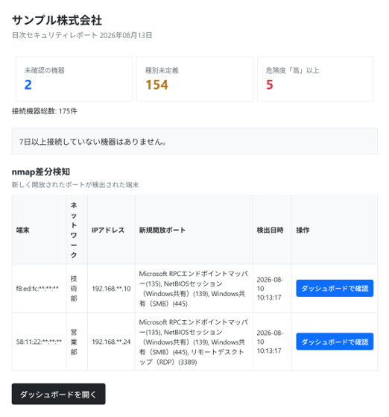Viewport: 389px width, 417px height.
Task: Select the 種別未定義 summary card
Action: (x=194, y=79)
